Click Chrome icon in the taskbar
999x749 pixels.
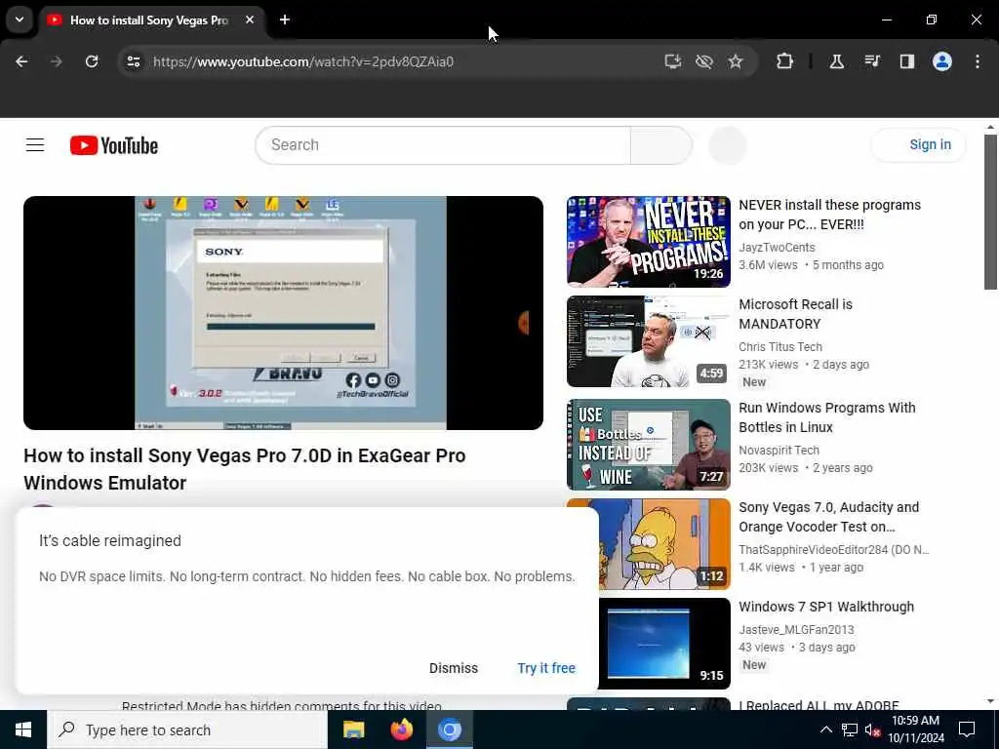pos(449,729)
